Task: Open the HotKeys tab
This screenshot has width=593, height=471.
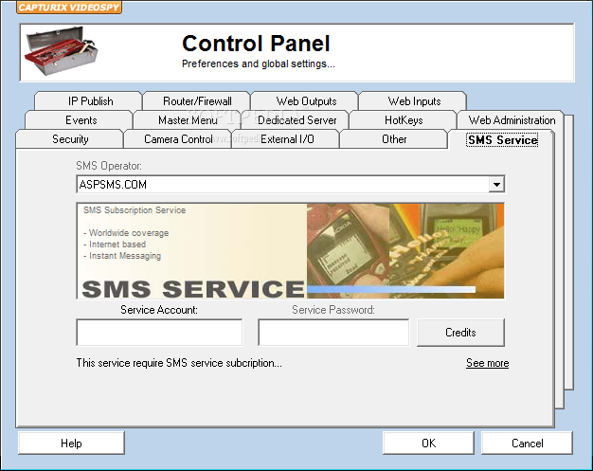Action: click(x=404, y=120)
